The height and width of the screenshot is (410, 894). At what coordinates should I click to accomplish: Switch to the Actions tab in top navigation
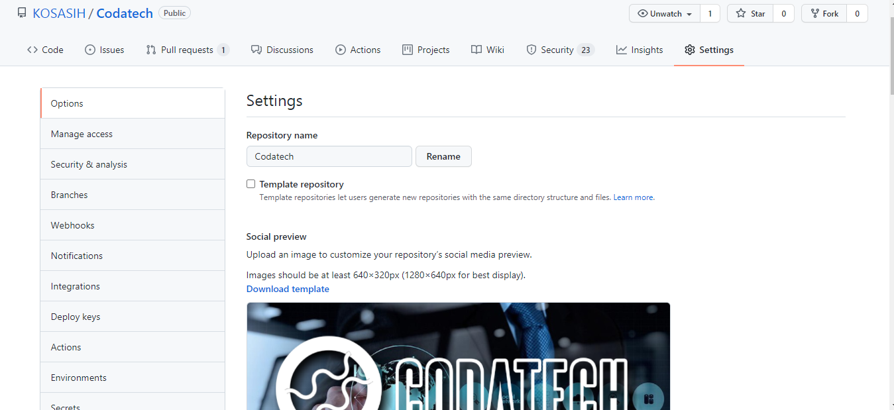pyautogui.click(x=358, y=50)
